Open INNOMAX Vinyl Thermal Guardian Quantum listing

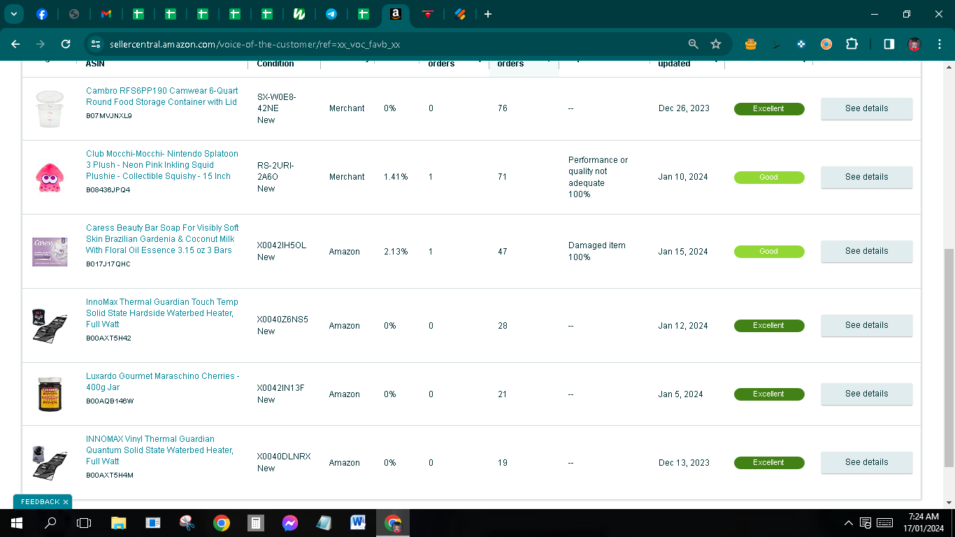(x=159, y=450)
